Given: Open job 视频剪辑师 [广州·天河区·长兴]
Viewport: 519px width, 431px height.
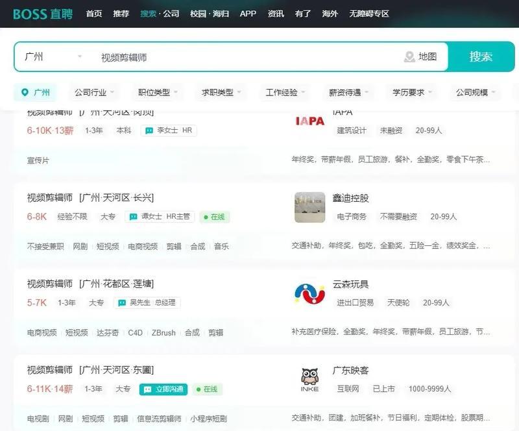Looking at the screenshot, I should [90, 198].
